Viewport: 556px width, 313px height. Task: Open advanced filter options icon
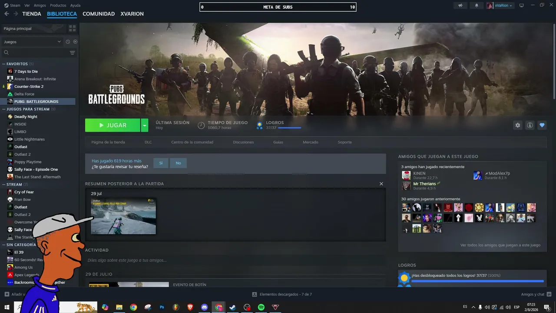coord(73,53)
